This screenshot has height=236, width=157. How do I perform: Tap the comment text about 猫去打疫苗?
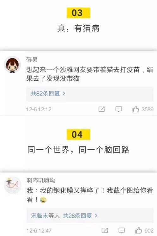[x=90, y=74]
